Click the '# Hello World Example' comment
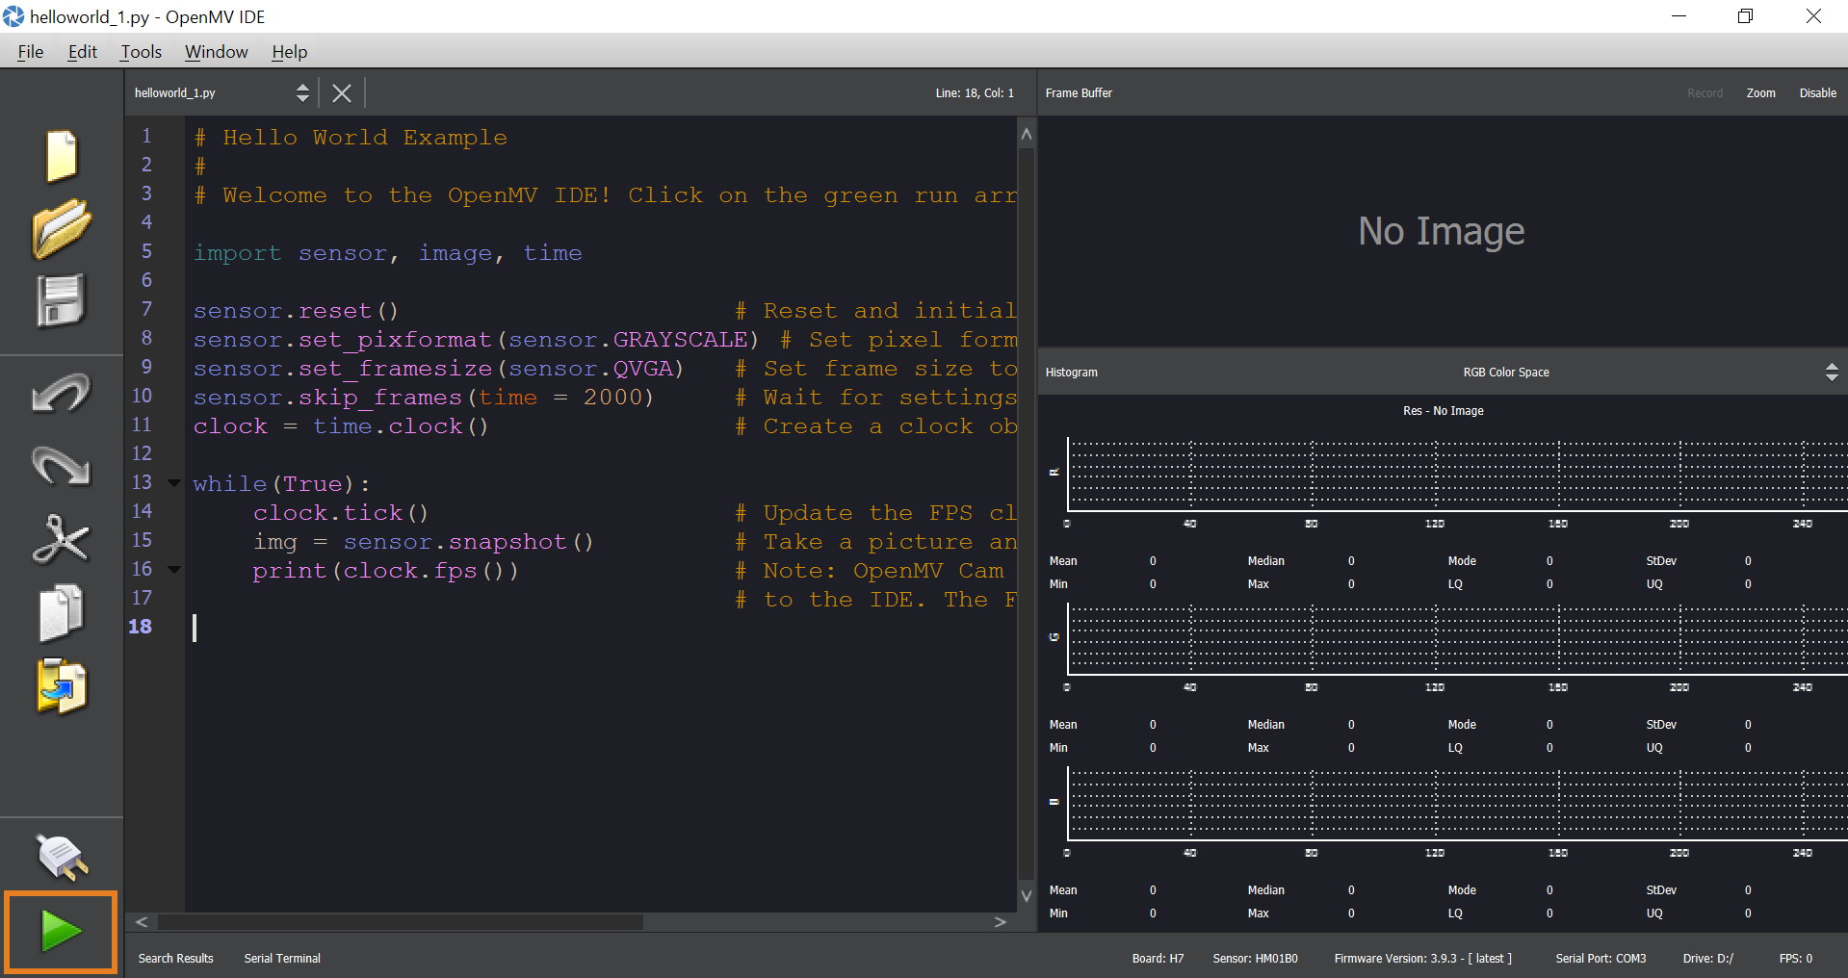Screen dimensions: 1848x978 351,138
